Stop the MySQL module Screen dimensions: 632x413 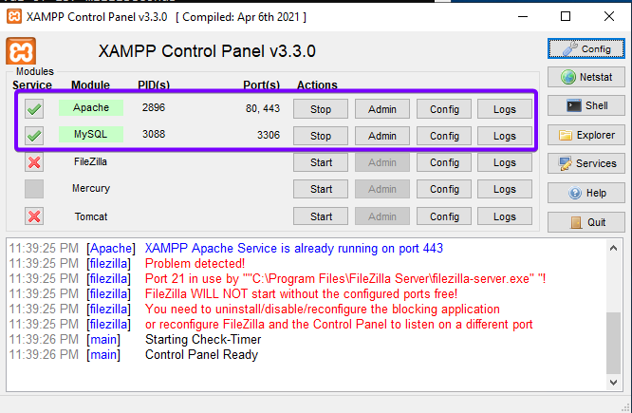point(321,136)
